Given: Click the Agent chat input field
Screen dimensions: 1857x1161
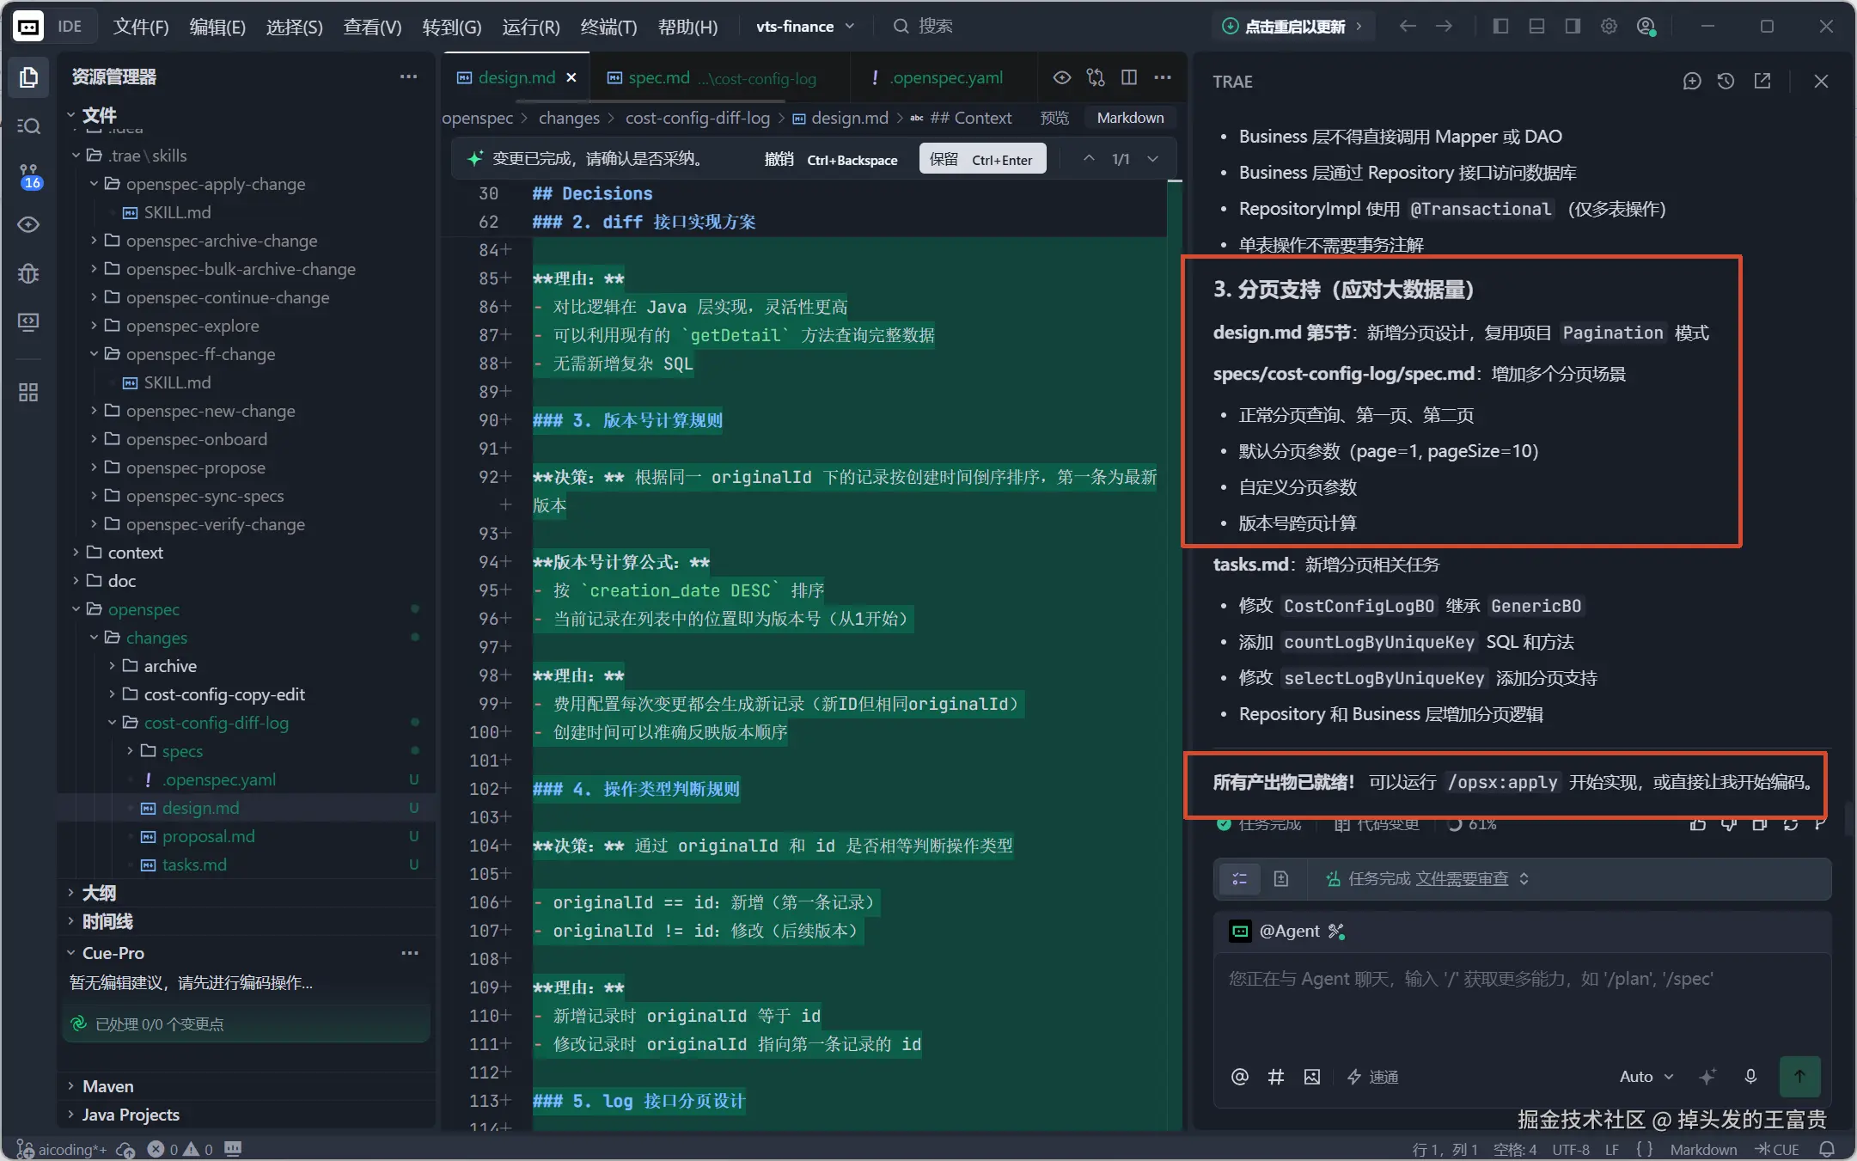Looking at the screenshot, I should click(x=1521, y=1001).
